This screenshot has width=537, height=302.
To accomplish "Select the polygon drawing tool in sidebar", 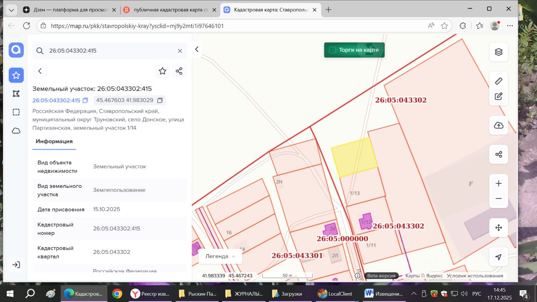I will tap(16, 94).
